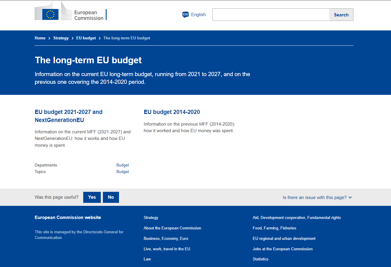Open Jobs at the European Commission link
Viewport: 391px width, 267px height.
282,249
